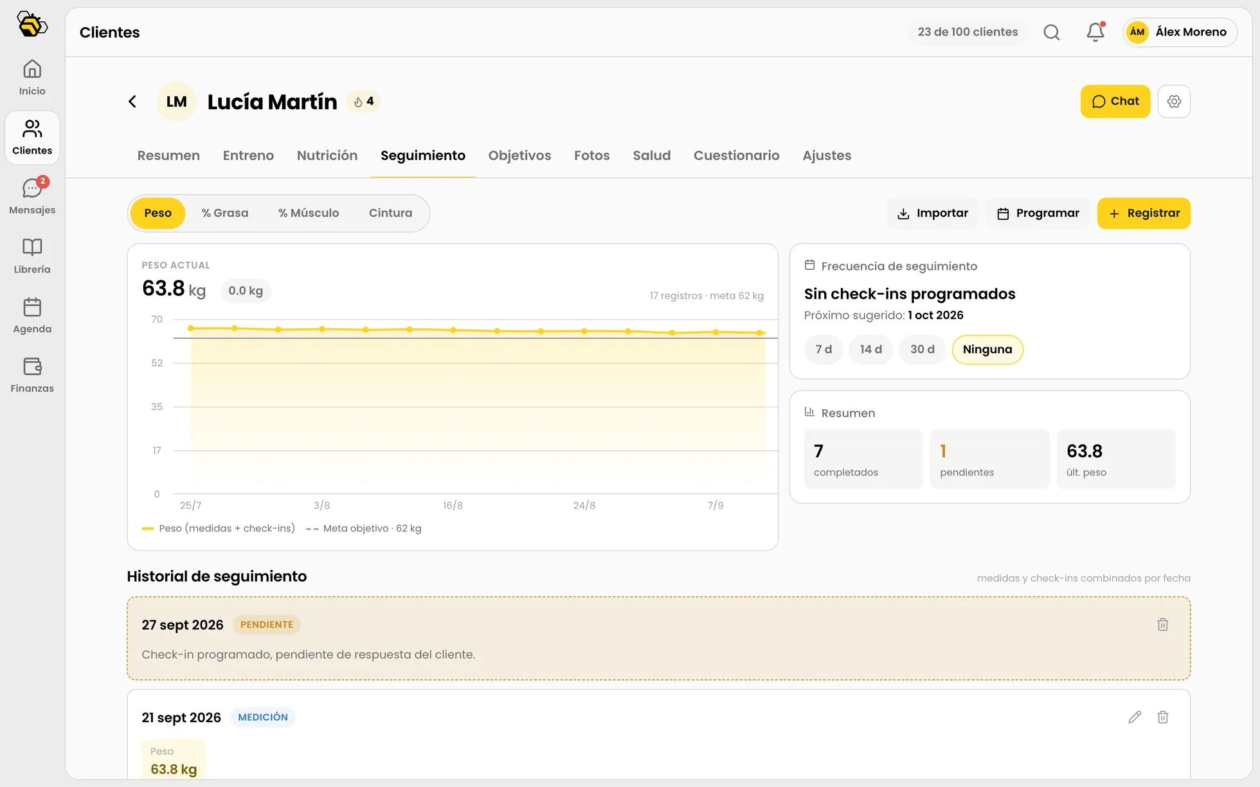
Task: Open the Fotos tab
Action: [591, 155]
